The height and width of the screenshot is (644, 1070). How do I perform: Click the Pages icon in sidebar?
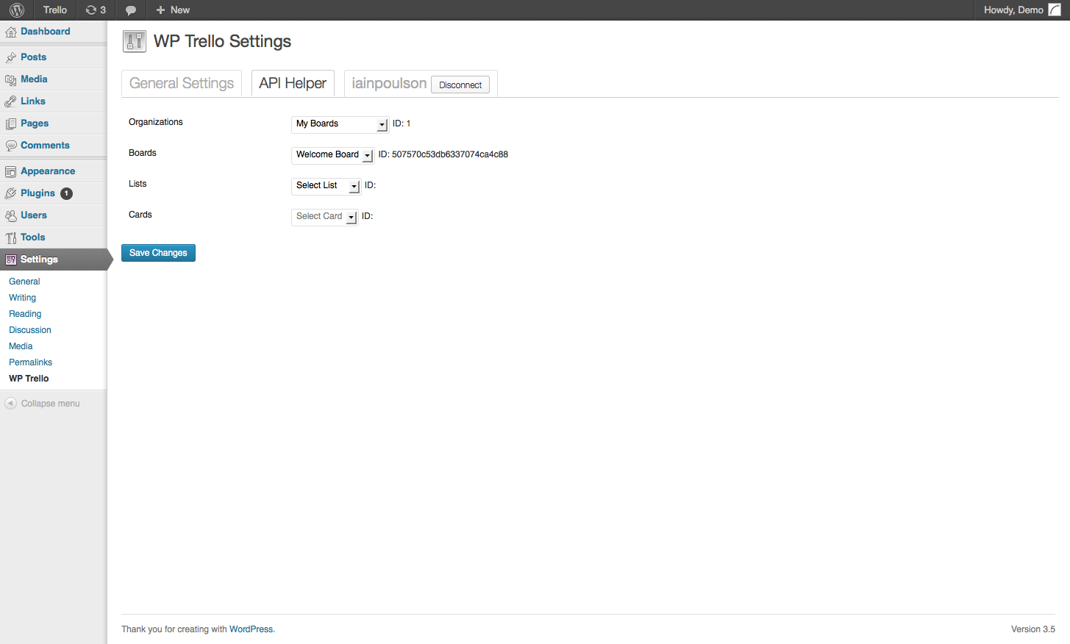11,124
